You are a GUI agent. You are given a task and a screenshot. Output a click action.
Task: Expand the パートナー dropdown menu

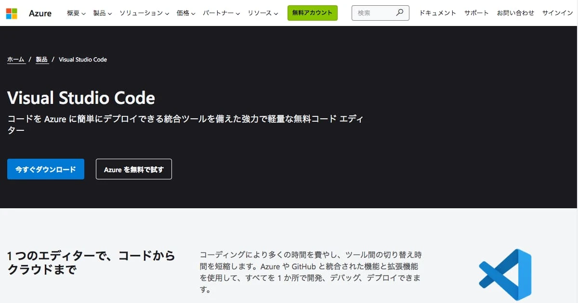tap(222, 13)
